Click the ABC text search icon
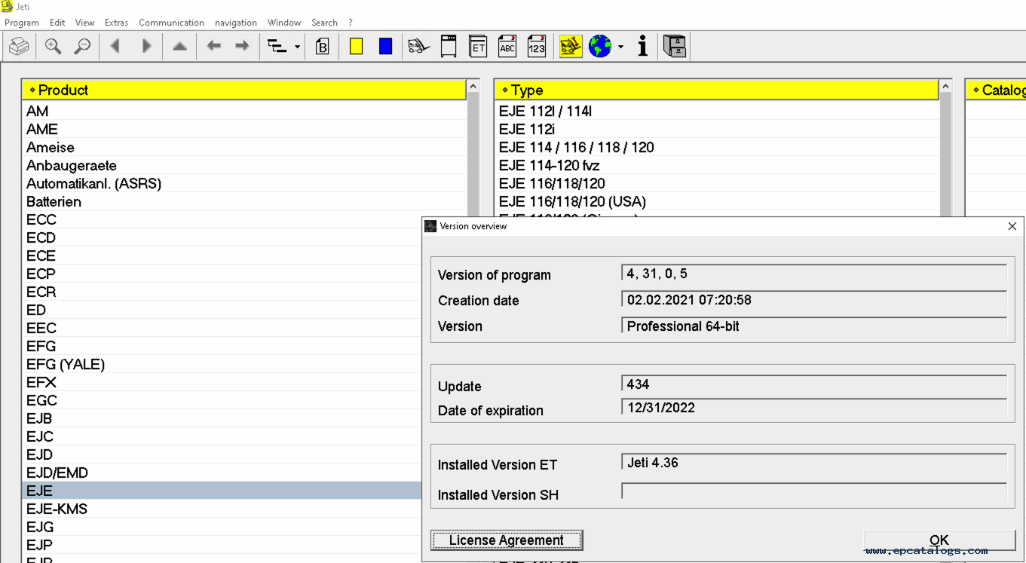The width and height of the screenshot is (1026, 563). (507, 47)
